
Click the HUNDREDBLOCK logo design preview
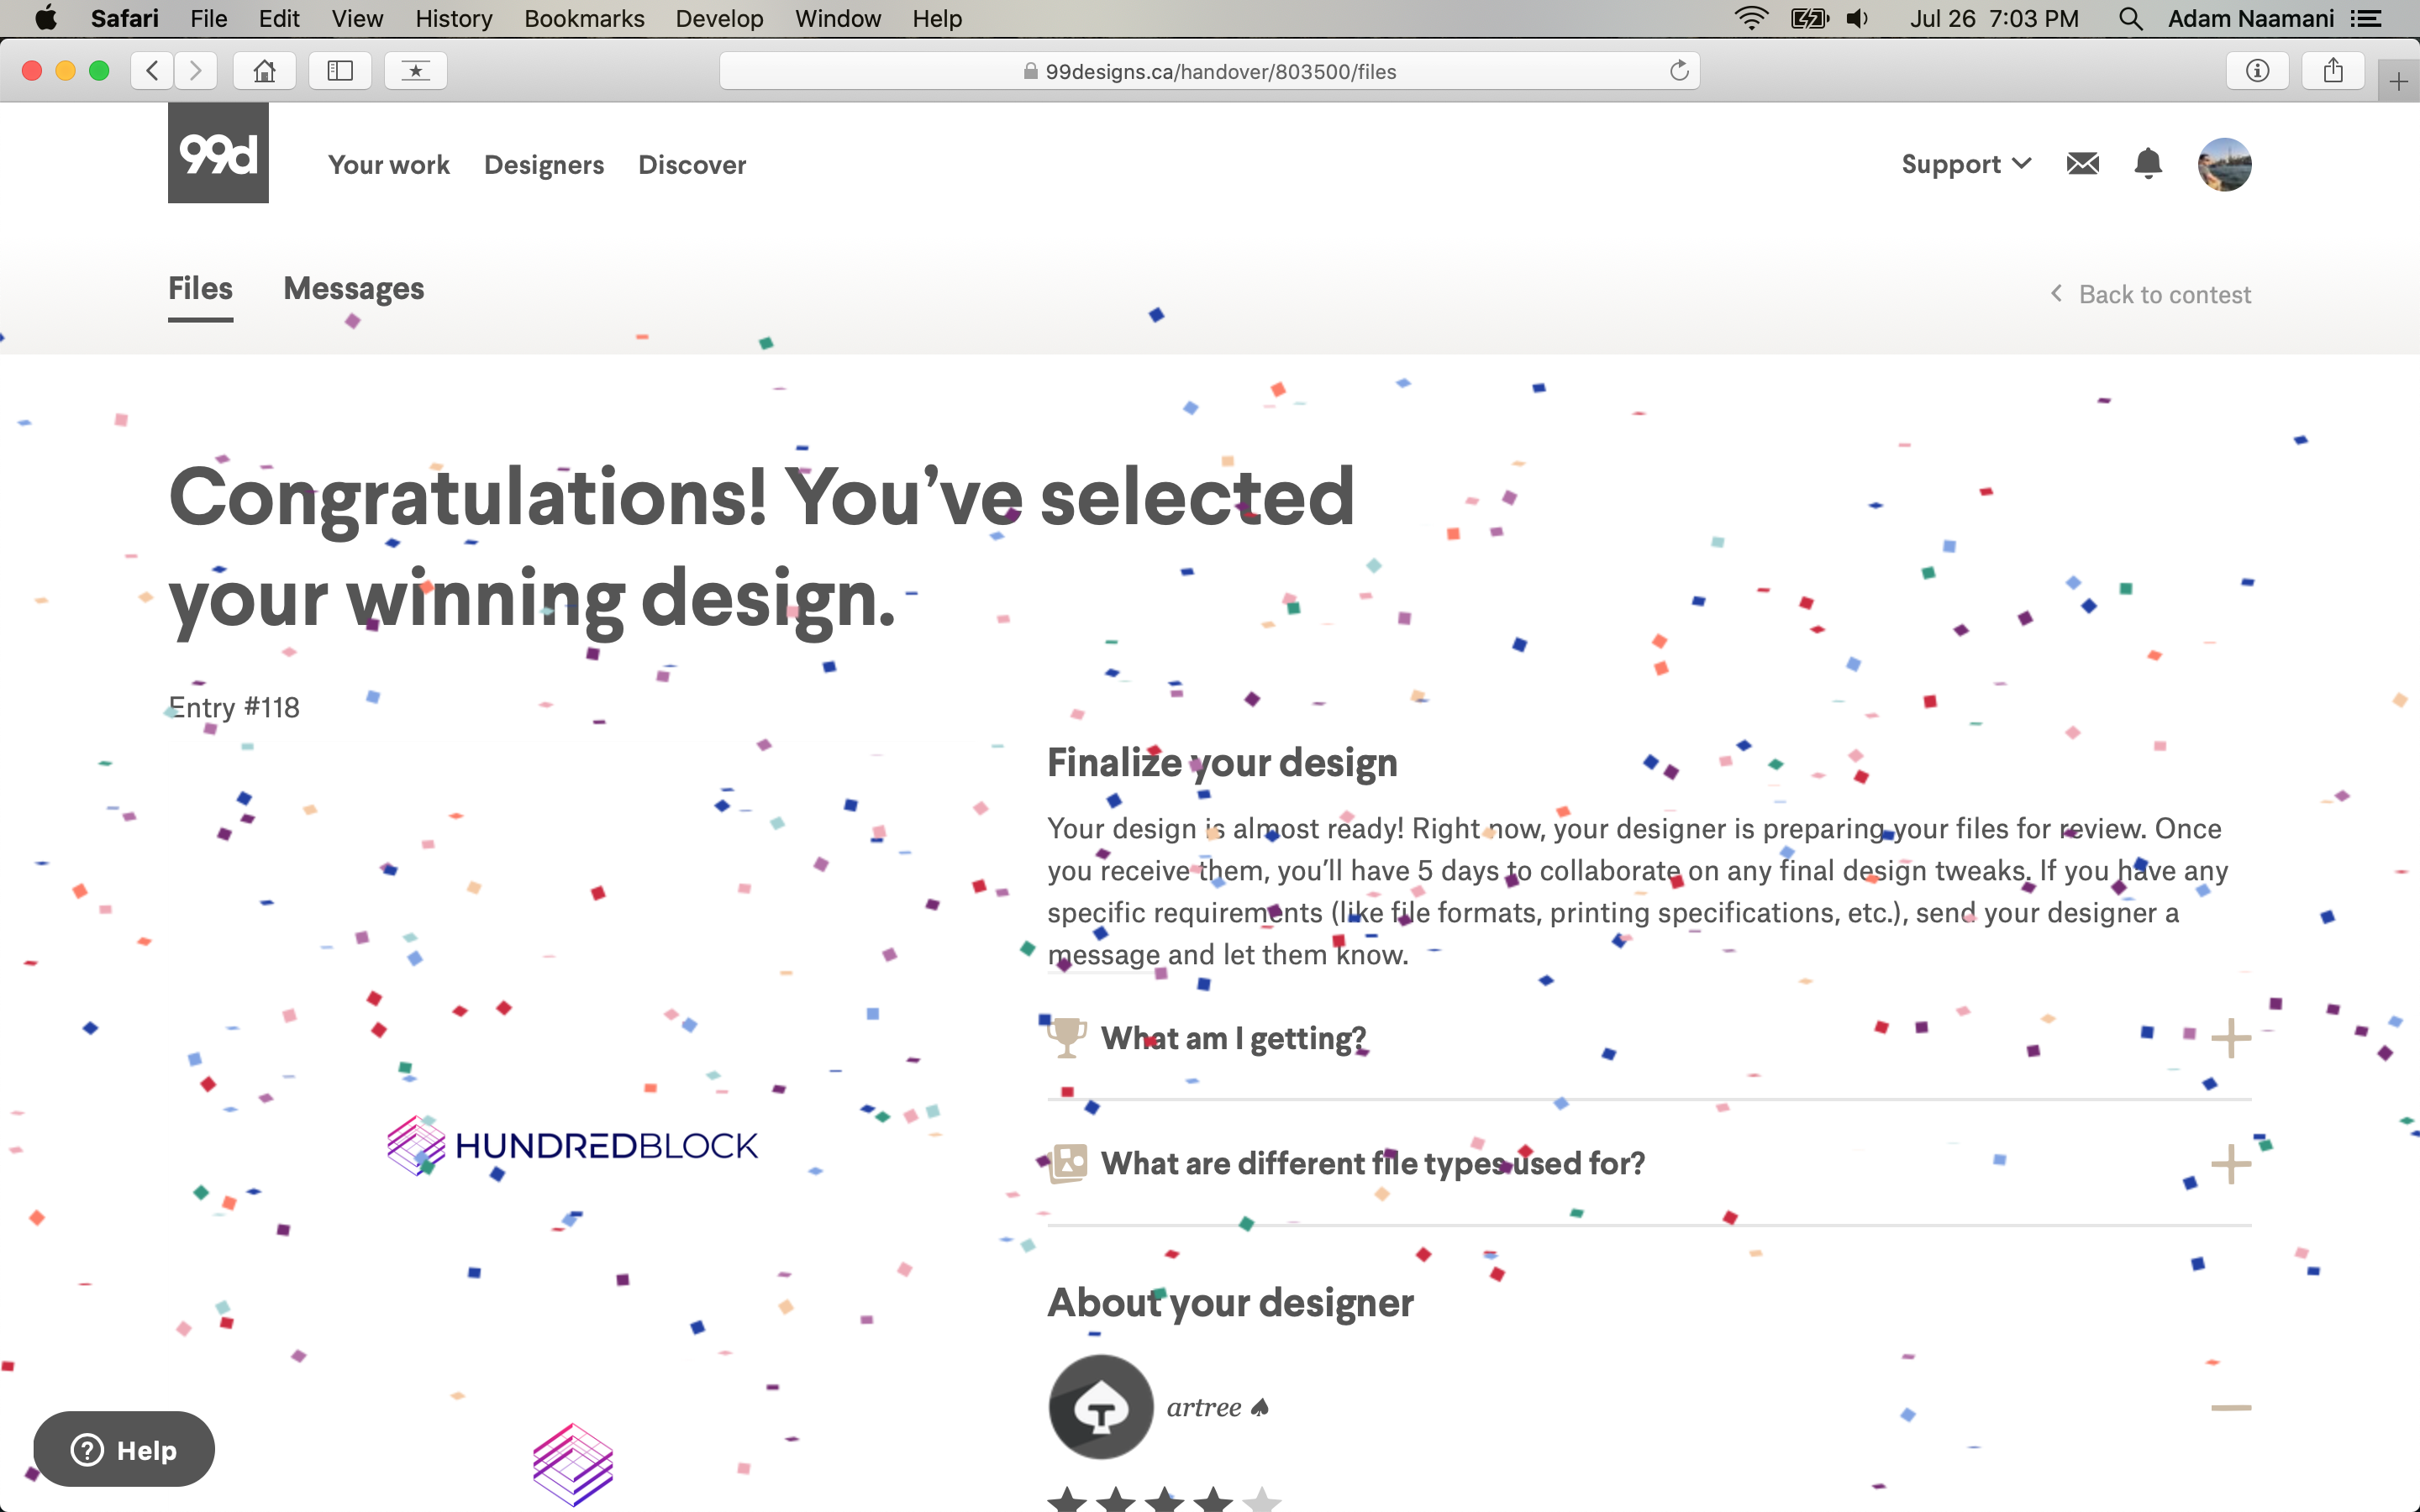[573, 1146]
